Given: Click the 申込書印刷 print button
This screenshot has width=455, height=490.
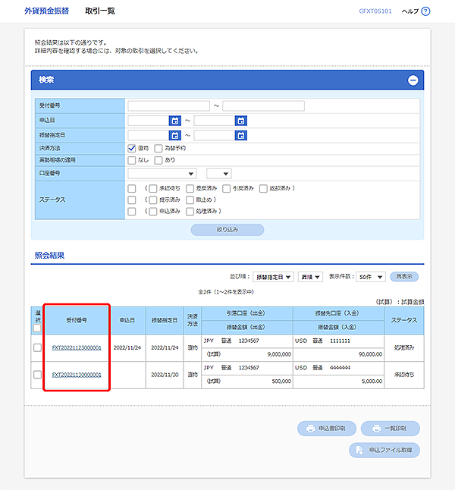Looking at the screenshot, I should point(327,429).
